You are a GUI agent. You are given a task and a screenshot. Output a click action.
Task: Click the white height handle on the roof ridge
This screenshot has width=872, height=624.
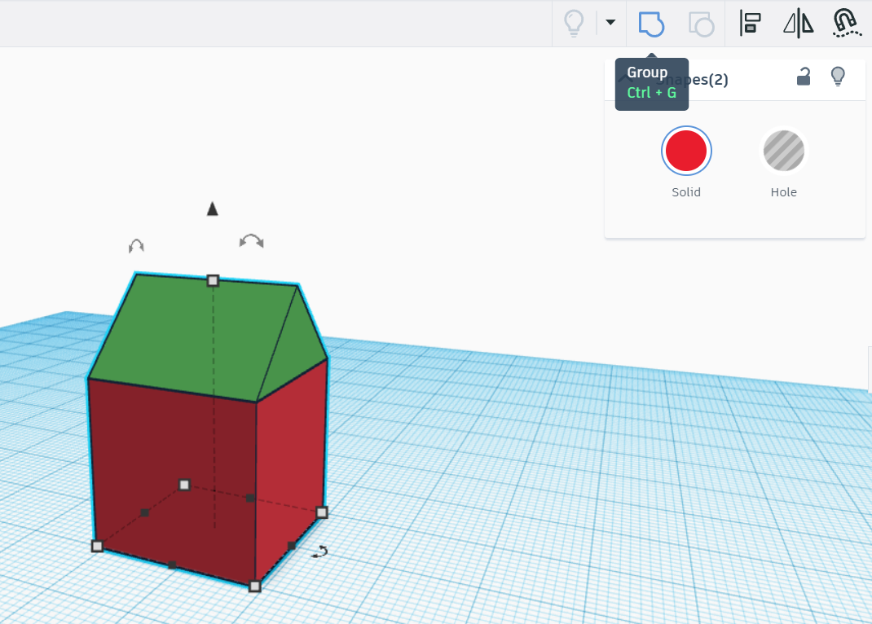pos(213,280)
